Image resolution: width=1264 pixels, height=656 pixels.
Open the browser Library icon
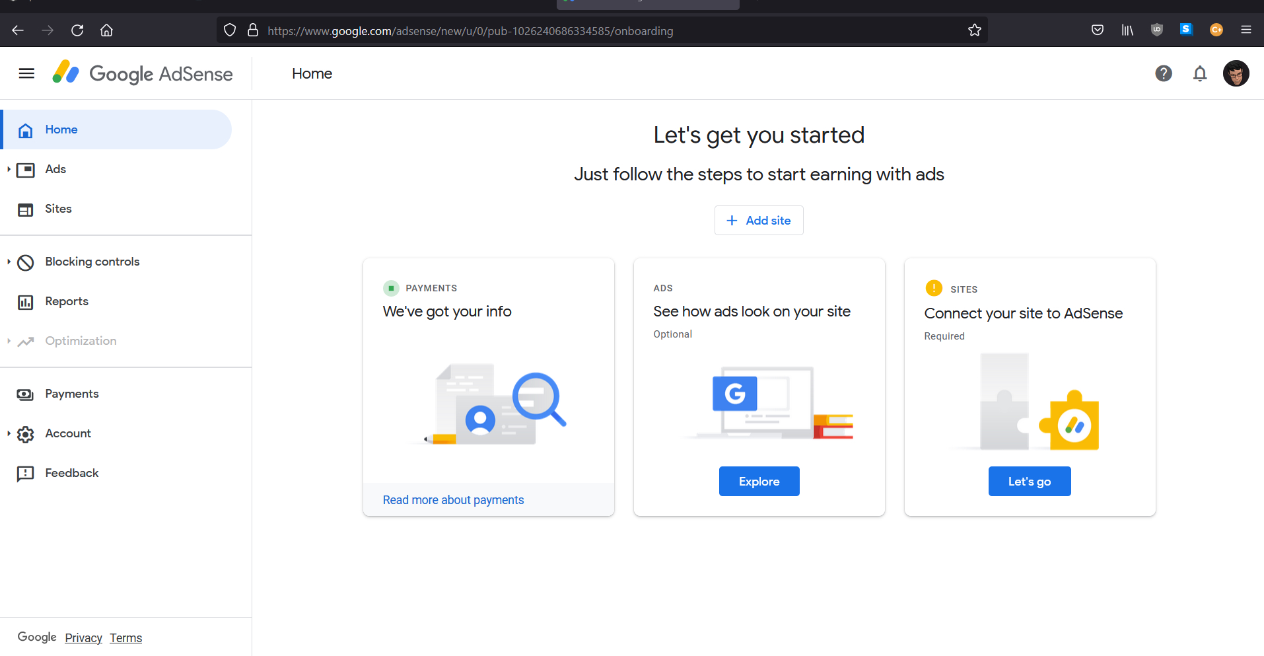coord(1127,30)
